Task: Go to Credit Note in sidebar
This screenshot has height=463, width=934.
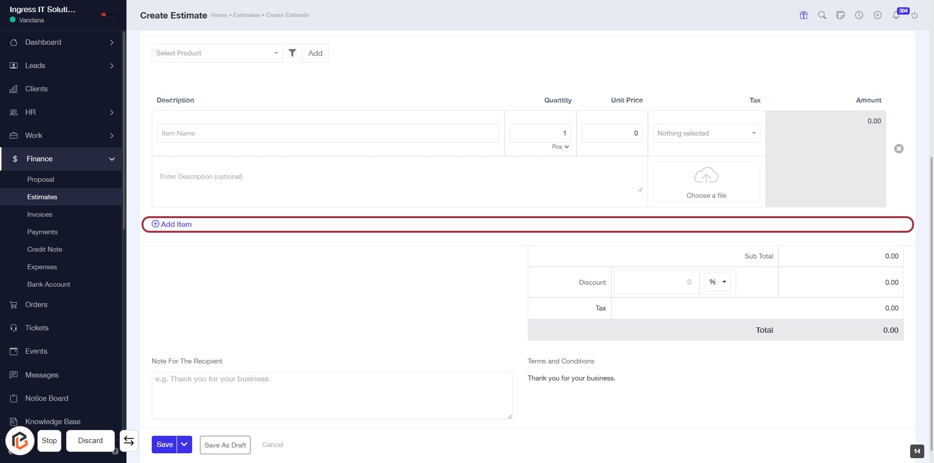Action: point(45,249)
